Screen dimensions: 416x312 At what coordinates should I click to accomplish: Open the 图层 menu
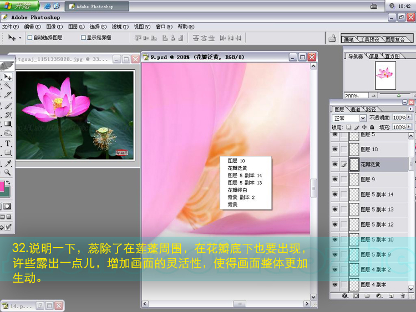(76, 27)
